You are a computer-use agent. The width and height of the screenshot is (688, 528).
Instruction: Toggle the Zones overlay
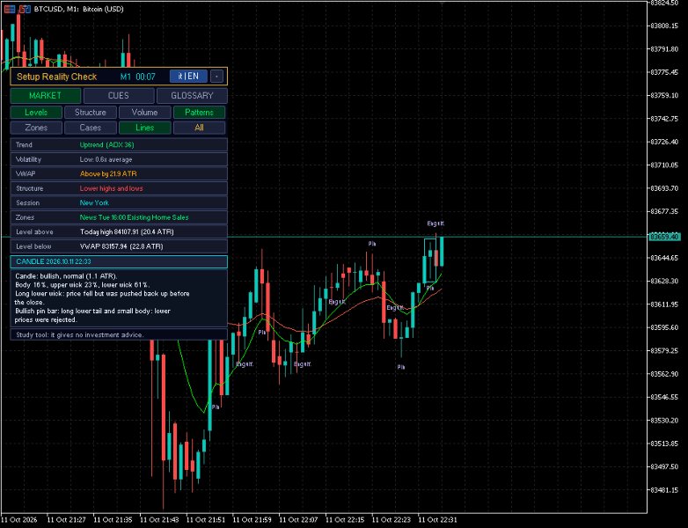point(36,128)
